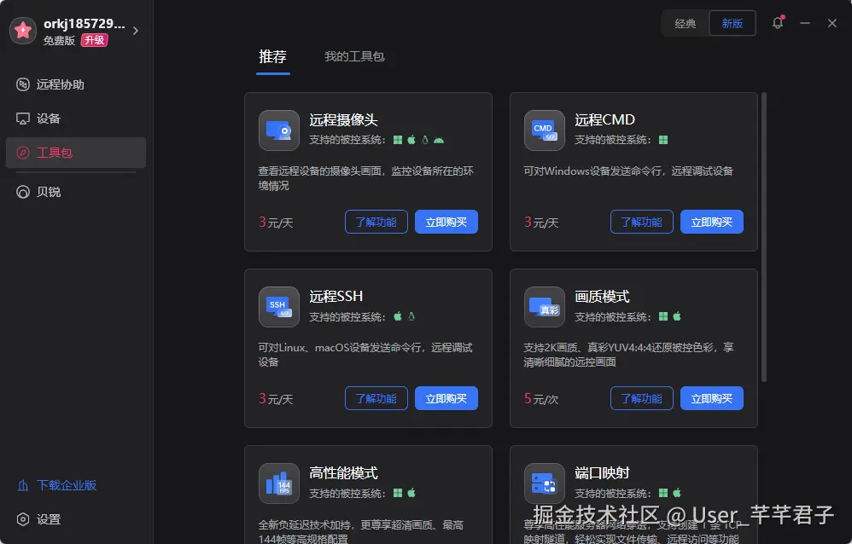Screen dimensions: 852x544
Task: Click Windows icon in 端口映射 supported systems
Action: click(x=663, y=493)
